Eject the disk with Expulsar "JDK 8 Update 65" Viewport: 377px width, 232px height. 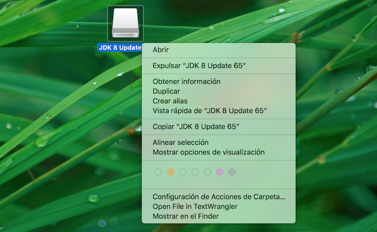[199, 66]
